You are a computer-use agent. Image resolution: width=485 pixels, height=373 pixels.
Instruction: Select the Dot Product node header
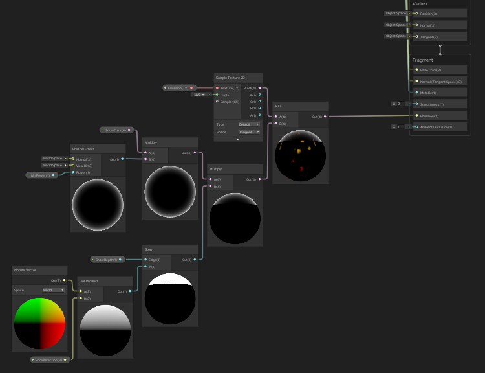pyautogui.click(x=105, y=281)
